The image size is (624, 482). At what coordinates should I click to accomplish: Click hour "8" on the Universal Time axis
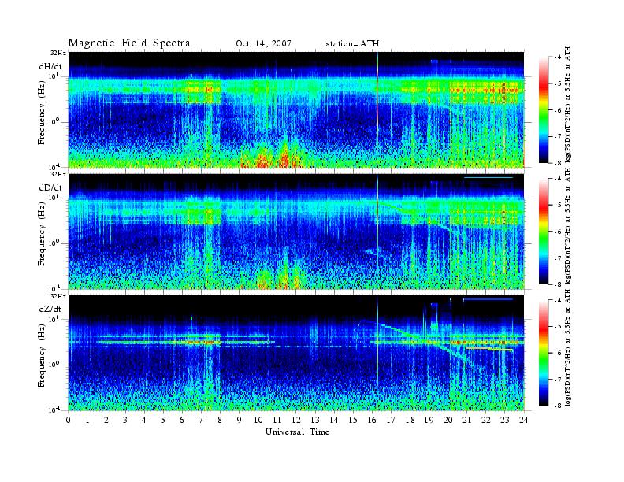click(x=221, y=420)
